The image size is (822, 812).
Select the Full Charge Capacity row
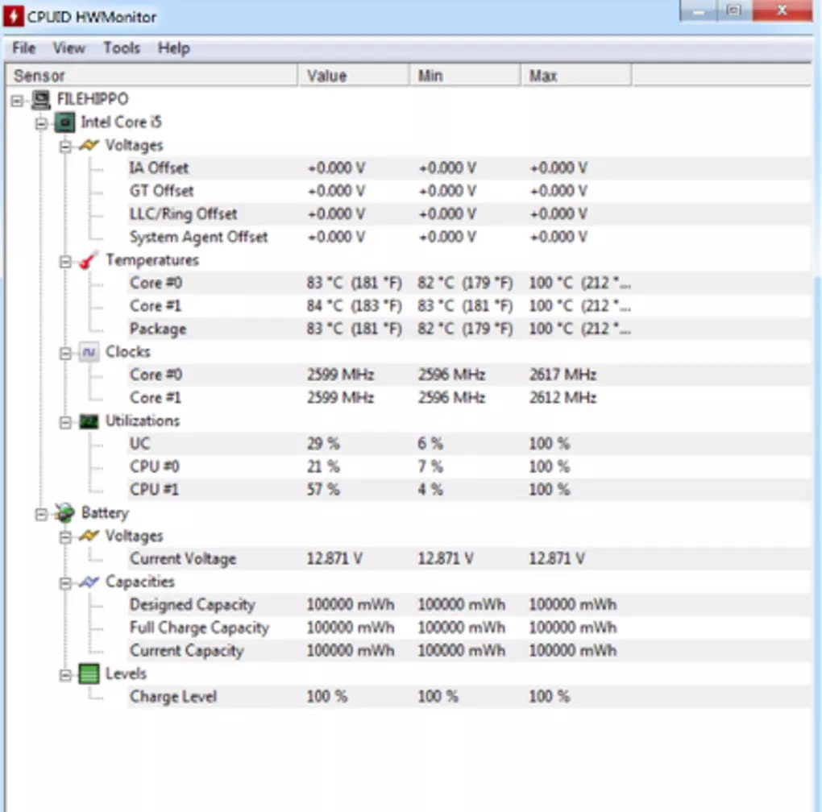[x=469, y=628]
